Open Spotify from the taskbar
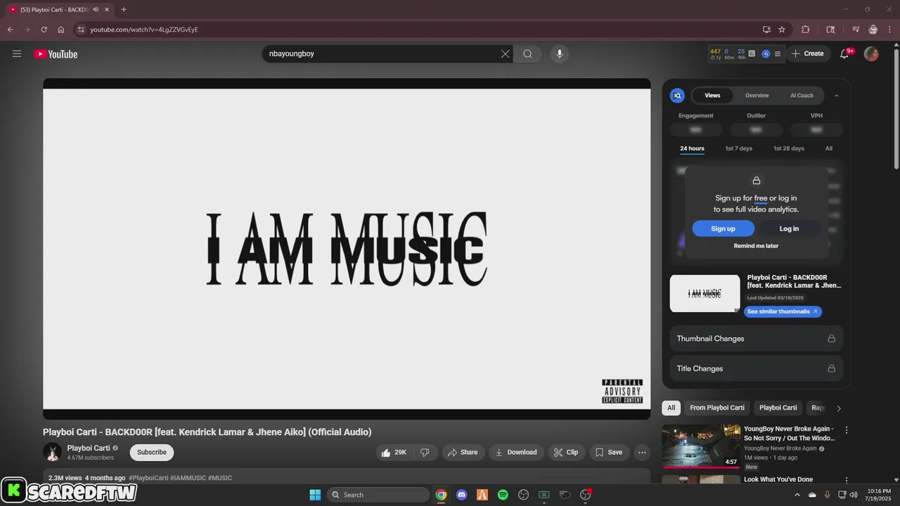 503,495
